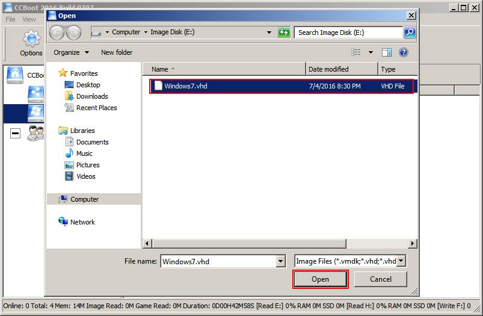The width and height of the screenshot is (483, 316).
Task: Click the Favorites star icon
Action: click(63, 73)
